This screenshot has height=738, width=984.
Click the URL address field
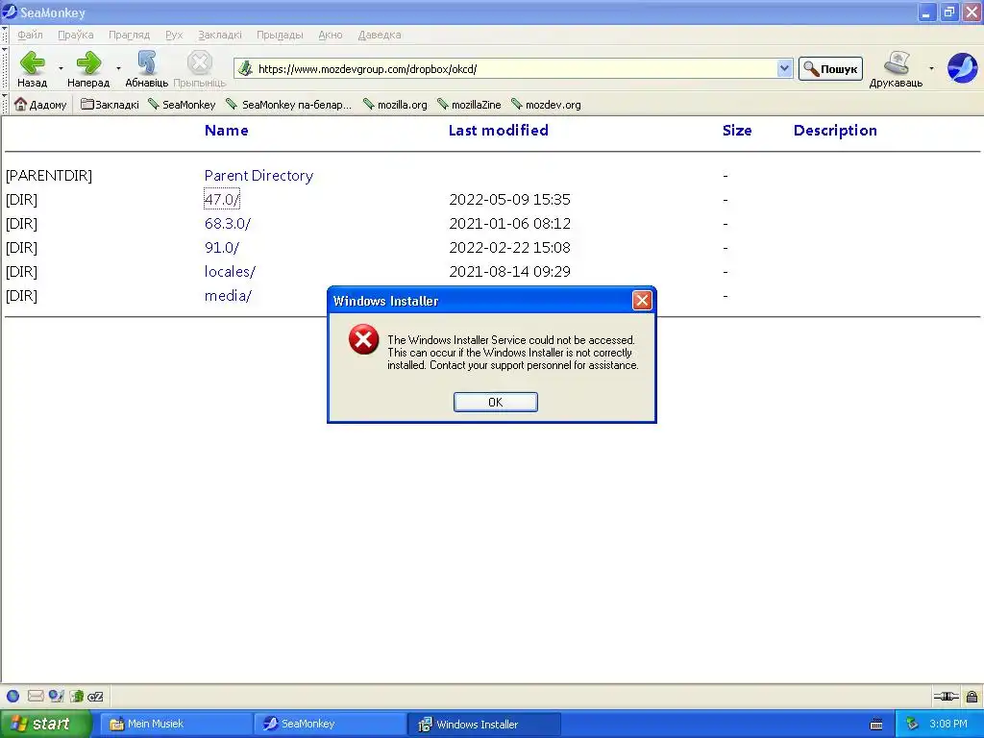click(515, 69)
